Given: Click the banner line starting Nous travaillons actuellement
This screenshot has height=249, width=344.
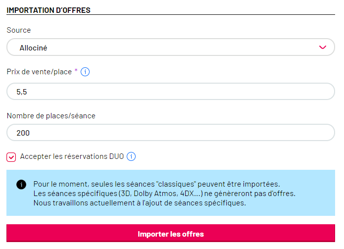Looking at the screenshot, I should (140, 202).
